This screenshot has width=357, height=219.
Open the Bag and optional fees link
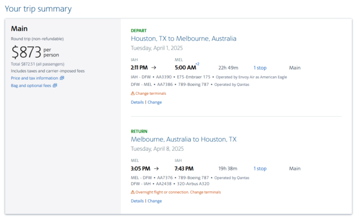click(x=31, y=86)
